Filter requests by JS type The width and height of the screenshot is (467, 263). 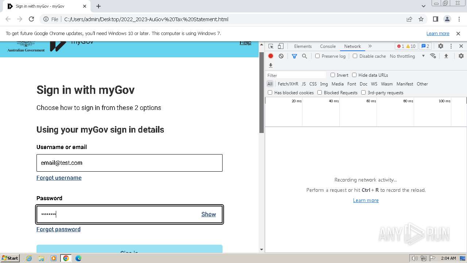(x=304, y=84)
